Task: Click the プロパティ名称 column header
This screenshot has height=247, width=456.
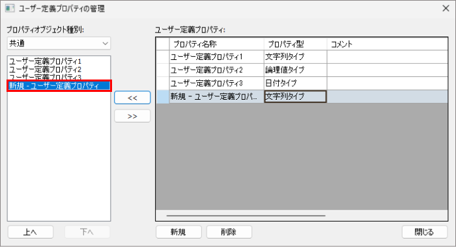Action: pyautogui.click(x=217, y=44)
